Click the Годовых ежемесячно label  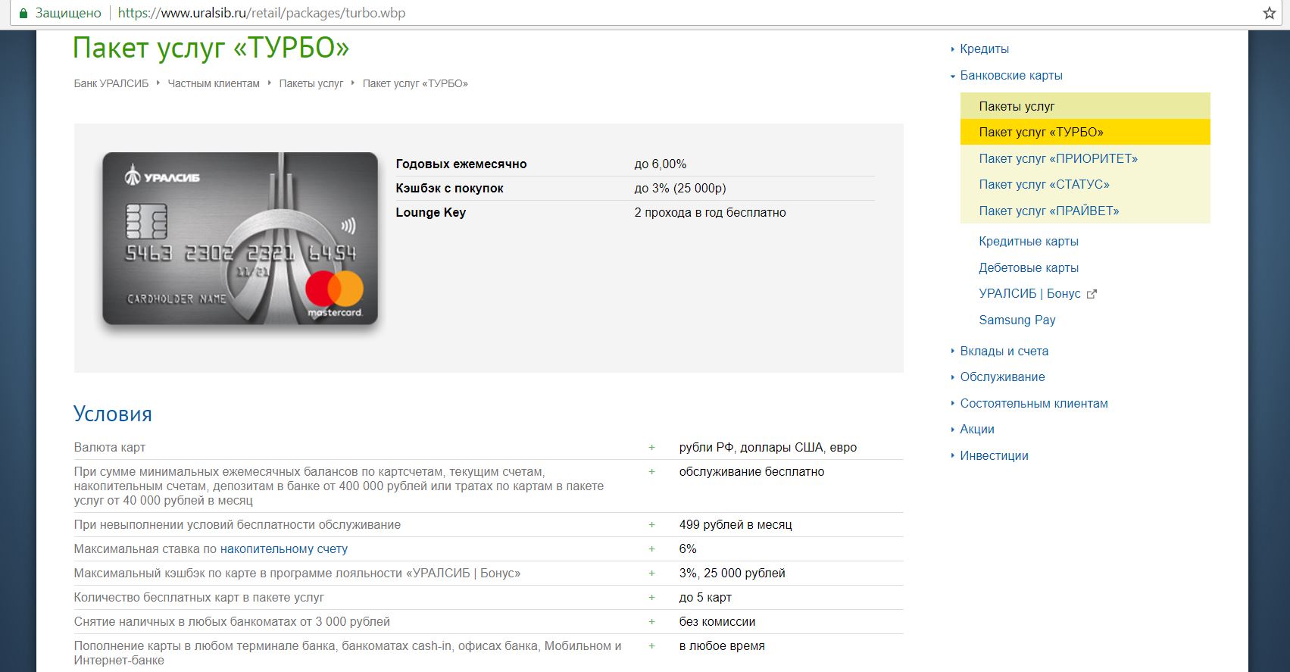[461, 164]
